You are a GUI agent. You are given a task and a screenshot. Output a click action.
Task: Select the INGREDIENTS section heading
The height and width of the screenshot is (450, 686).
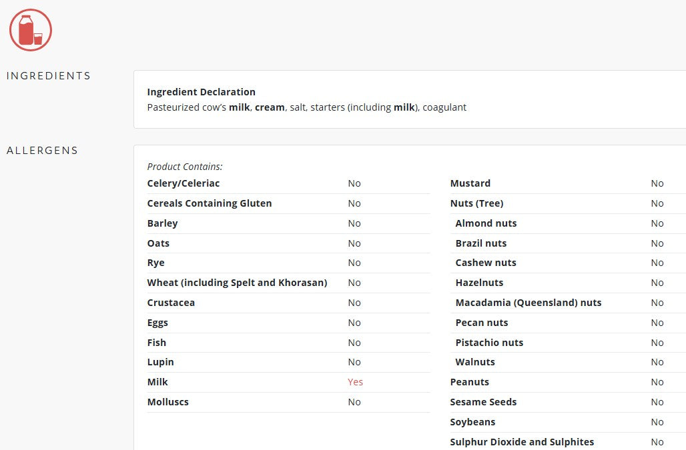(49, 76)
